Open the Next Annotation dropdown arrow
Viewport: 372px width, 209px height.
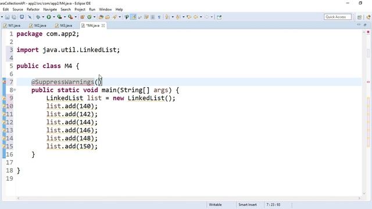coord(173,17)
